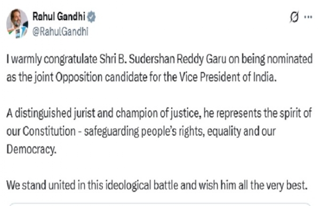Open the Rahul Gandhi display name link

tap(59, 17)
